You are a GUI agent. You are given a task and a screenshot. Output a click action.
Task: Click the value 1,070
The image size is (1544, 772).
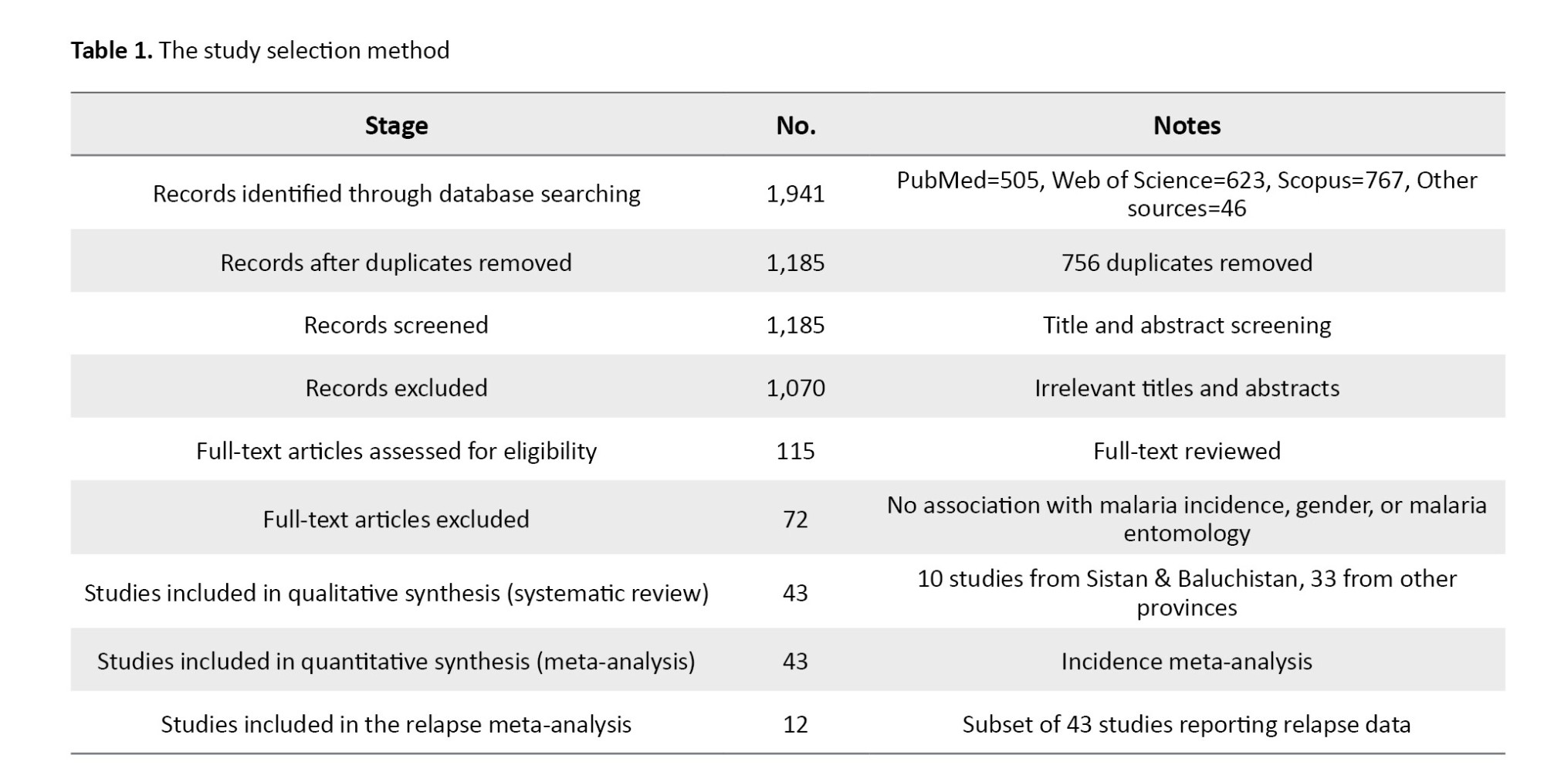coord(795,388)
